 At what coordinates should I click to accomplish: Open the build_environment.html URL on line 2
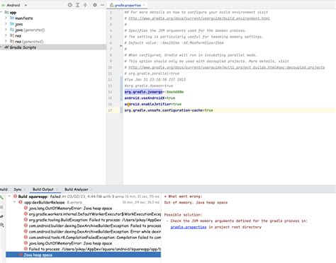point(199,18)
